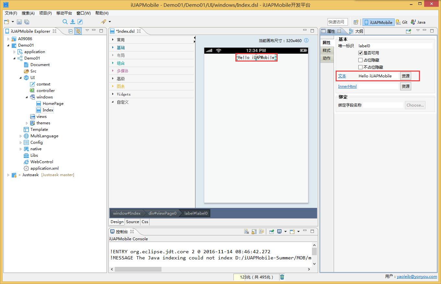Click the Save All toolbar icon
Viewport: 441px width, 284px height.
pos(27,22)
